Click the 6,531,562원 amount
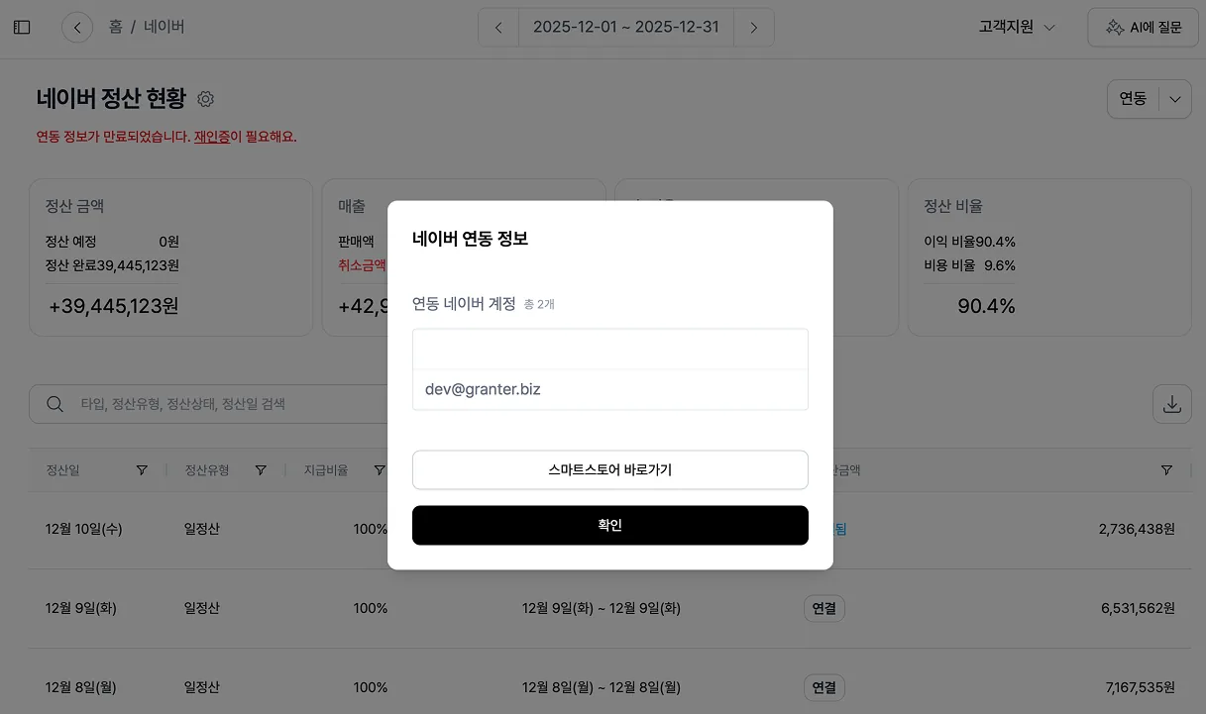 point(1138,608)
